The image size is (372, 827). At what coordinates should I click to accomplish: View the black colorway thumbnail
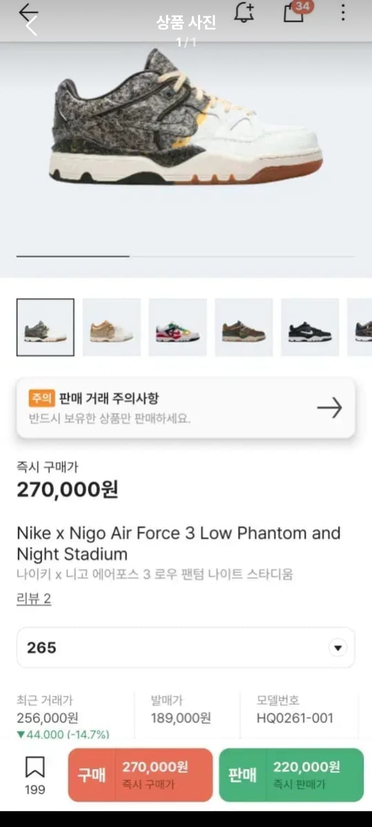pos(310,326)
